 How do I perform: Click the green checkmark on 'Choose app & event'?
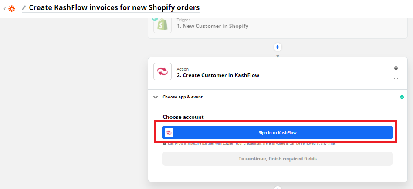click(402, 97)
